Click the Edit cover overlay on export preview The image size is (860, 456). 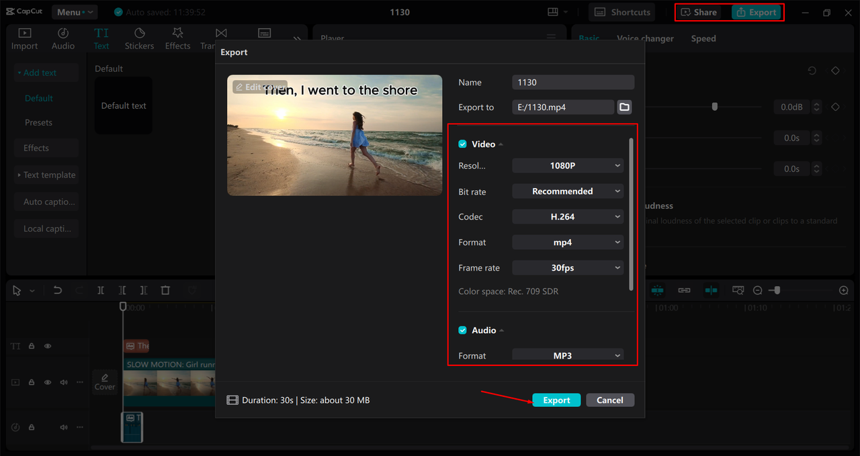(260, 87)
